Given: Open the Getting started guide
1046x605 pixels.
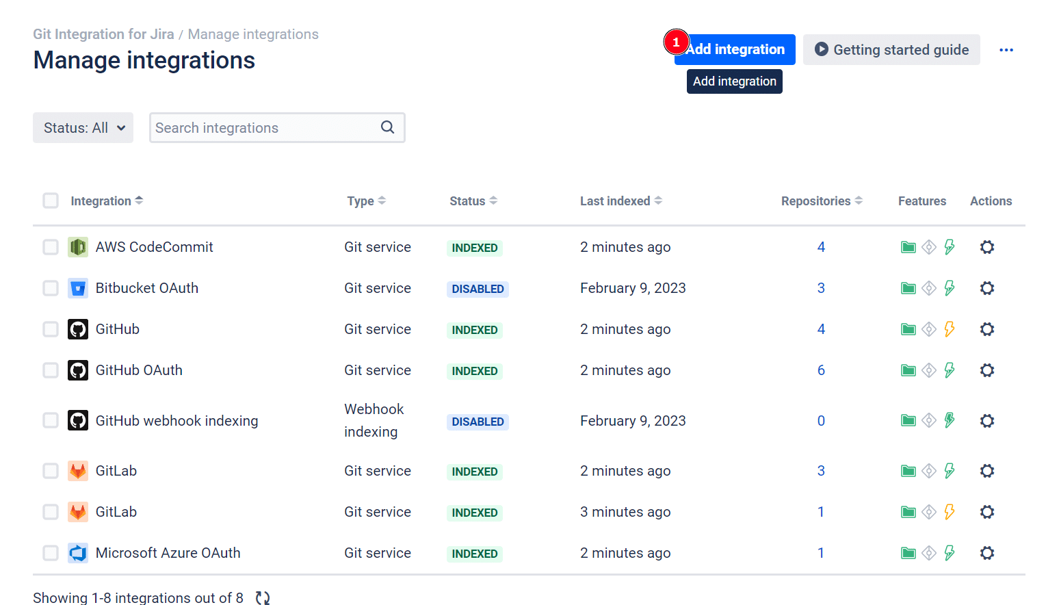Looking at the screenshot, I should point(891,49).
